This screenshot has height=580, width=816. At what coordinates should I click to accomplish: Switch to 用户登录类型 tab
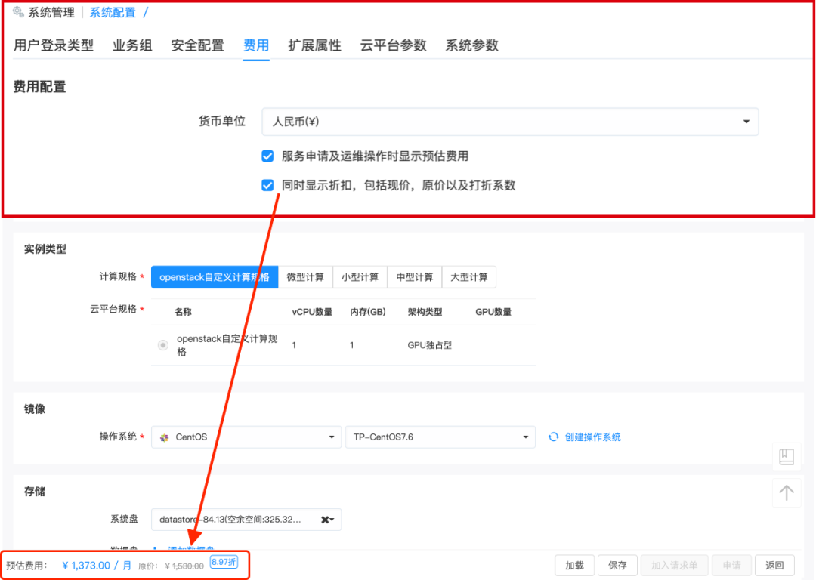click(x=54, y=45)
